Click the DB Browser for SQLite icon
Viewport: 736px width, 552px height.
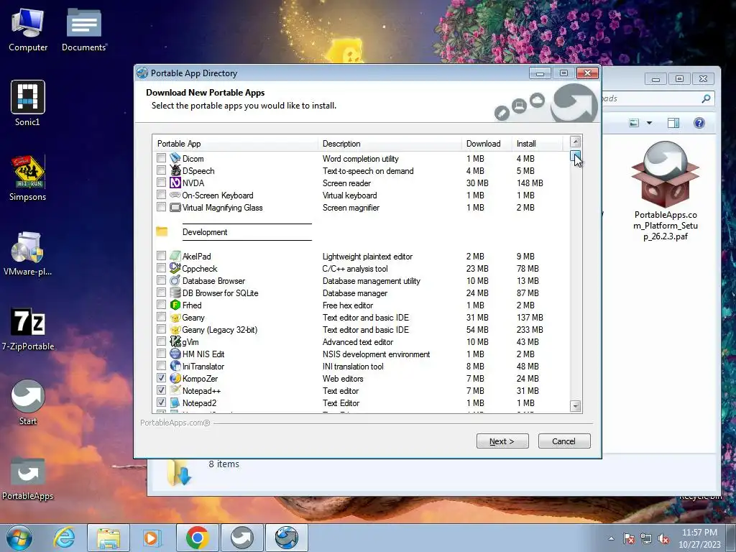[x=175, y=293]
